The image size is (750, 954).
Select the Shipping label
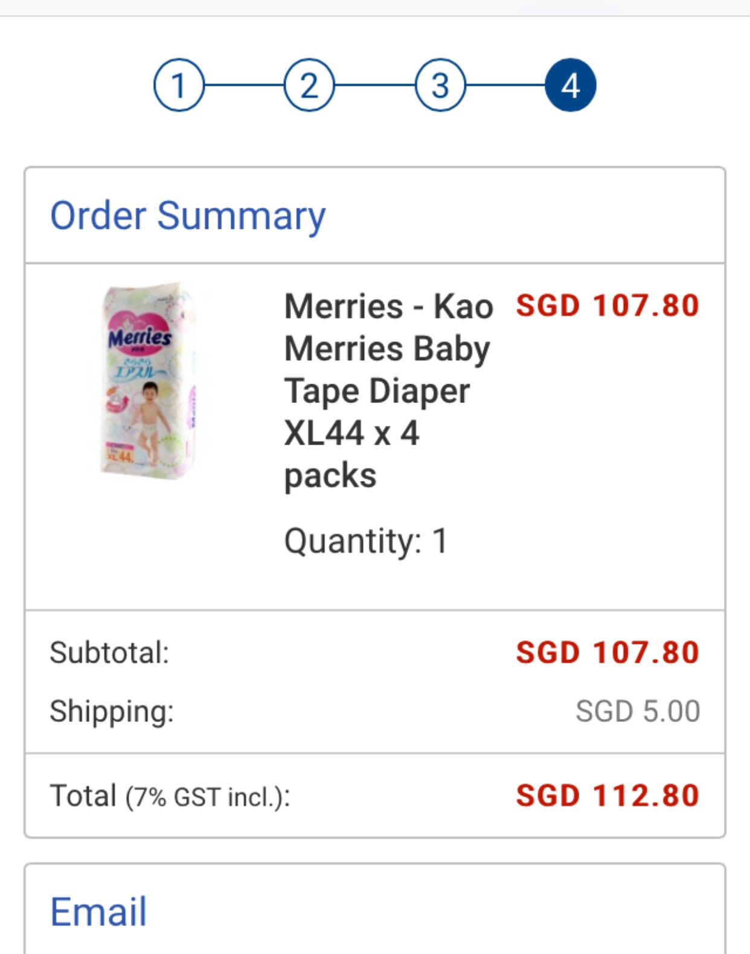coord(112,711)
